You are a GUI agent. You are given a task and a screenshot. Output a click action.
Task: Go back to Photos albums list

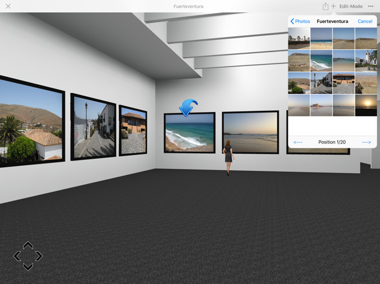click(x=300, y=21)
